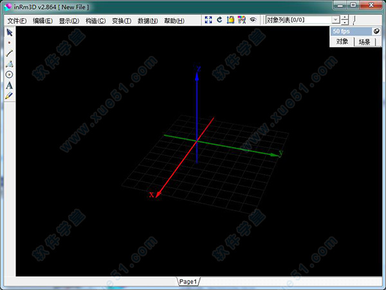Open the 变换(T) menu
Viewport: 386px width, 290px height.
pyautogui.click(x=121, y=21)
